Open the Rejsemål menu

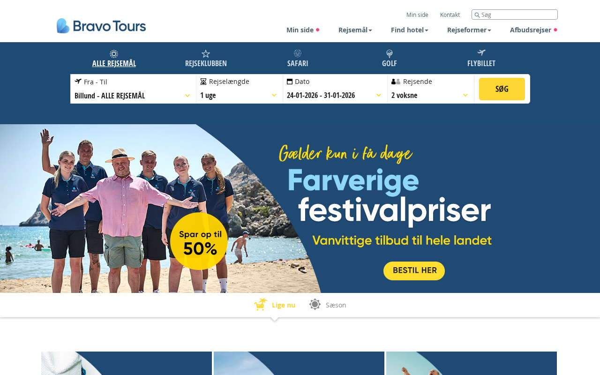coord(355,30)
